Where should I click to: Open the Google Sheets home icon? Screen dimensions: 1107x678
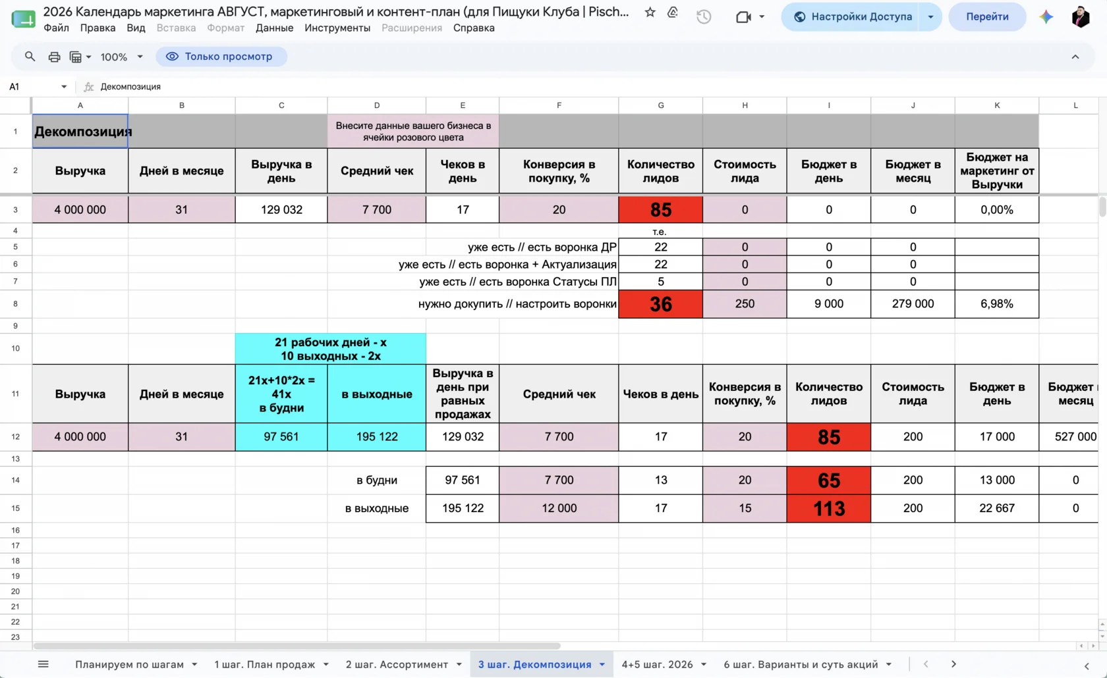pyautogui.click(x=23, y=18)
